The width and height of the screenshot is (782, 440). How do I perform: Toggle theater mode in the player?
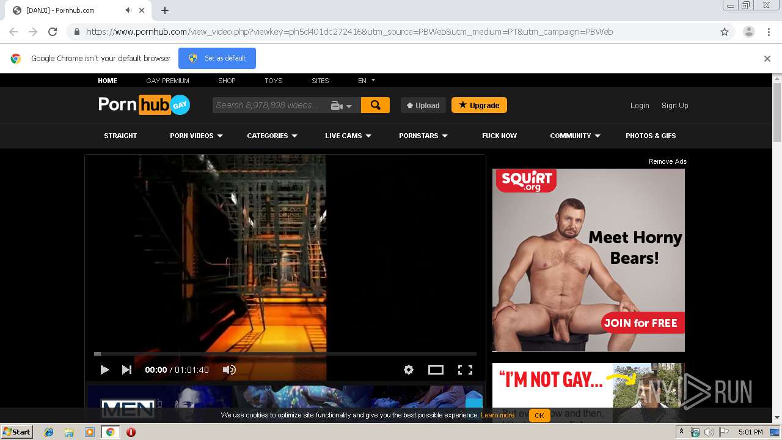coord(436,370)
